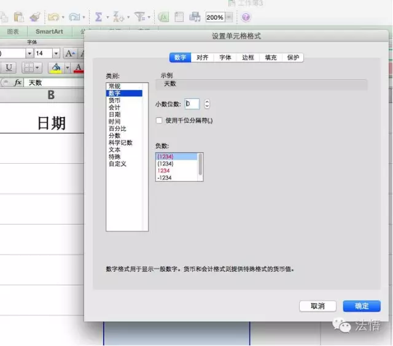Switch to the 保护 tab
This screenshot has height=346, width=393.
pos(293,58)
